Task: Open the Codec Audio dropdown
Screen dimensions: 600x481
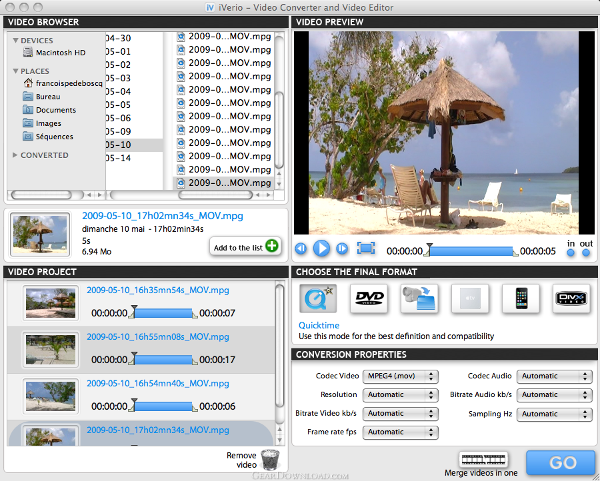Action: (x=554, y=376)
